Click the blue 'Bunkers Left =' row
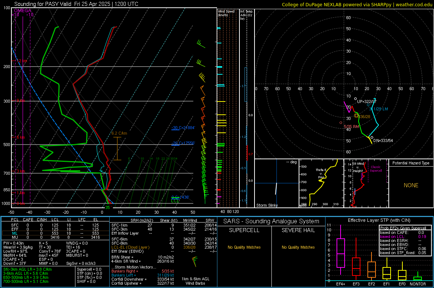Screen dimensions: 434x288 click(x=143, y=275)
